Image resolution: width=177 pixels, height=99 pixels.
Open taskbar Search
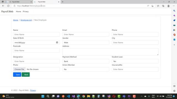(x=48, y=96)
